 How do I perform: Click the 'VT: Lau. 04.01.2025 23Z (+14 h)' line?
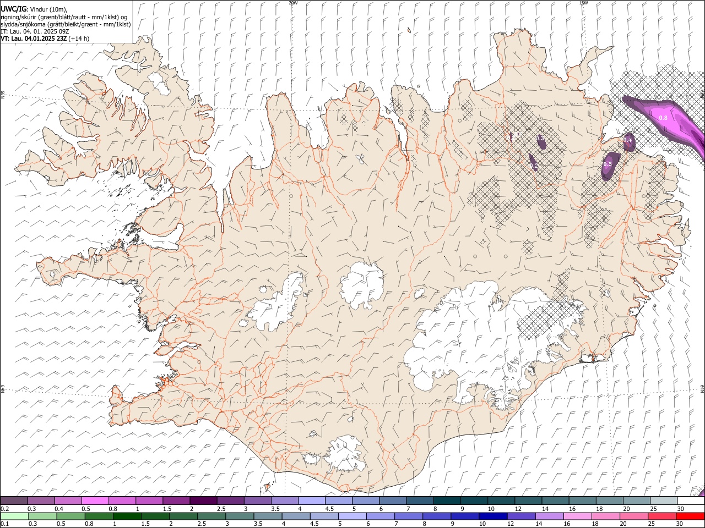pos(45,38)
